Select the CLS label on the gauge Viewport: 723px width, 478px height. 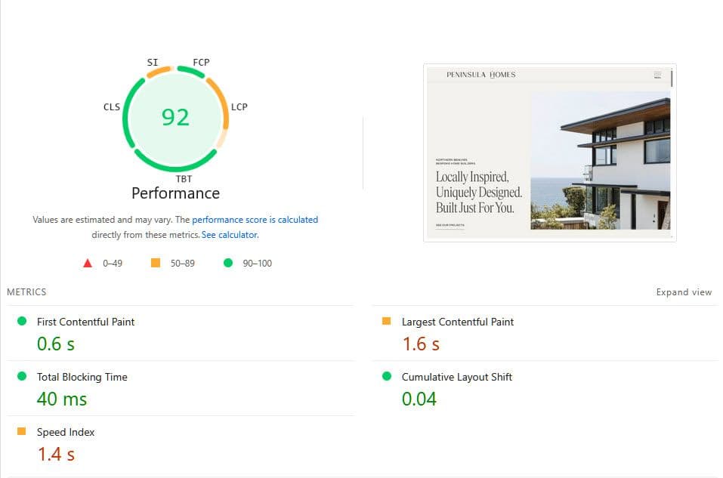click(x=112, y=106)
